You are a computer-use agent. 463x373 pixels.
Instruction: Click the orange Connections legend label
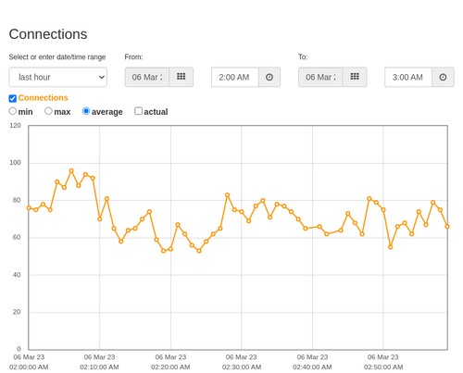point(43,98)
